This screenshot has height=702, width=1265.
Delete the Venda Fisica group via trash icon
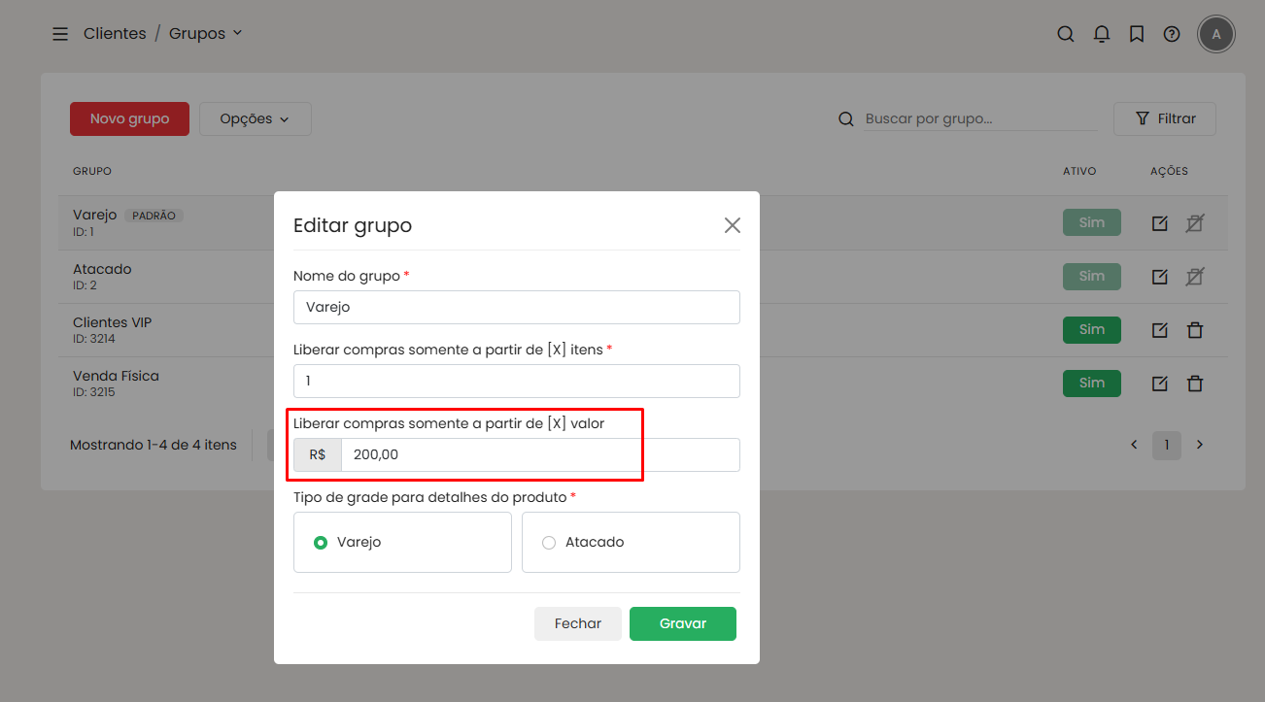pyautogui.click(x=1195, y=384)
